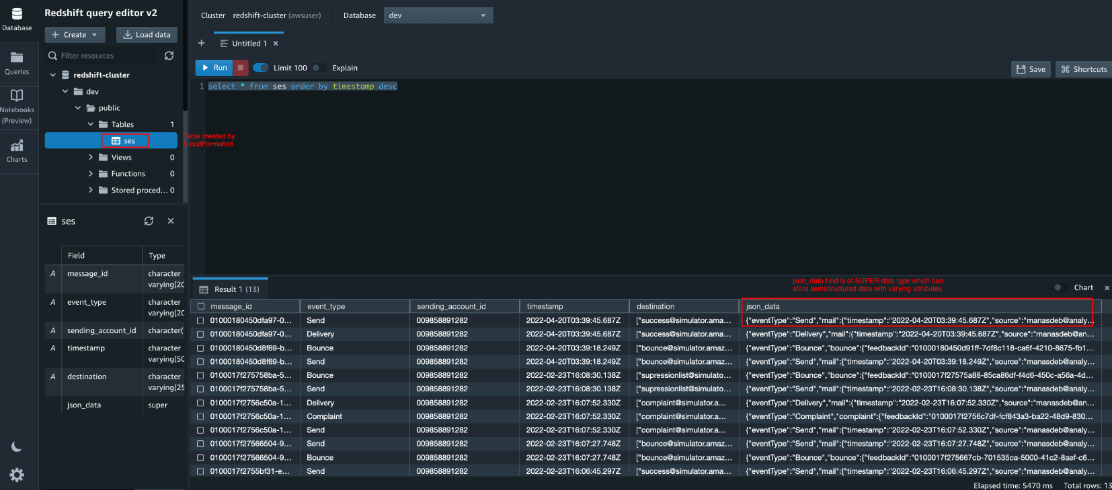Click the Views folder icon
Viewport: 1112px width, 490px height.
(x=104, y=157)
